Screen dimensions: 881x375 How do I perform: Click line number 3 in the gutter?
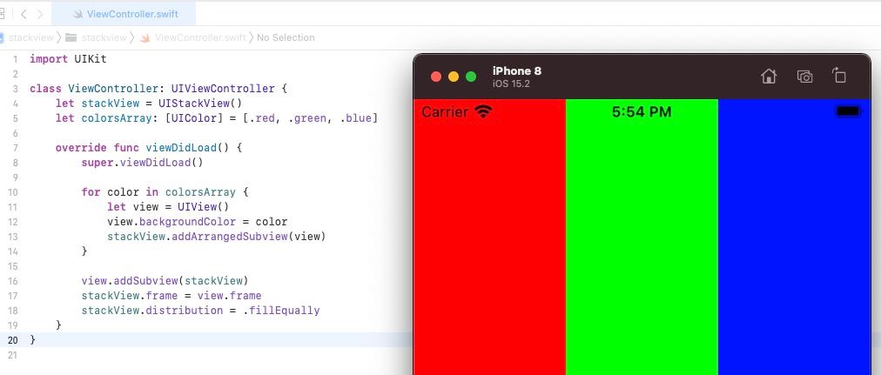(x=15, y=89)
